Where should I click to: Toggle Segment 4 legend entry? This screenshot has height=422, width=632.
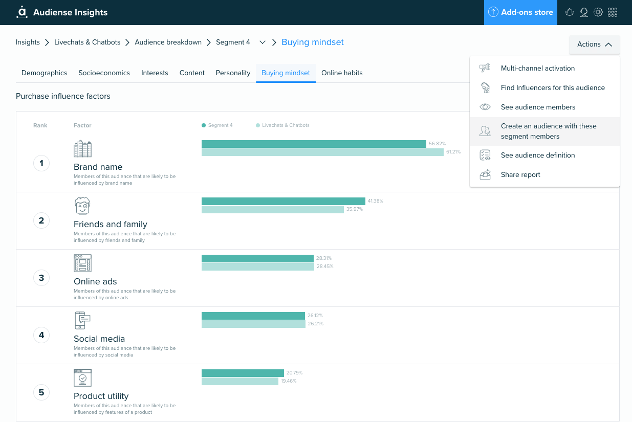point(217,125)
